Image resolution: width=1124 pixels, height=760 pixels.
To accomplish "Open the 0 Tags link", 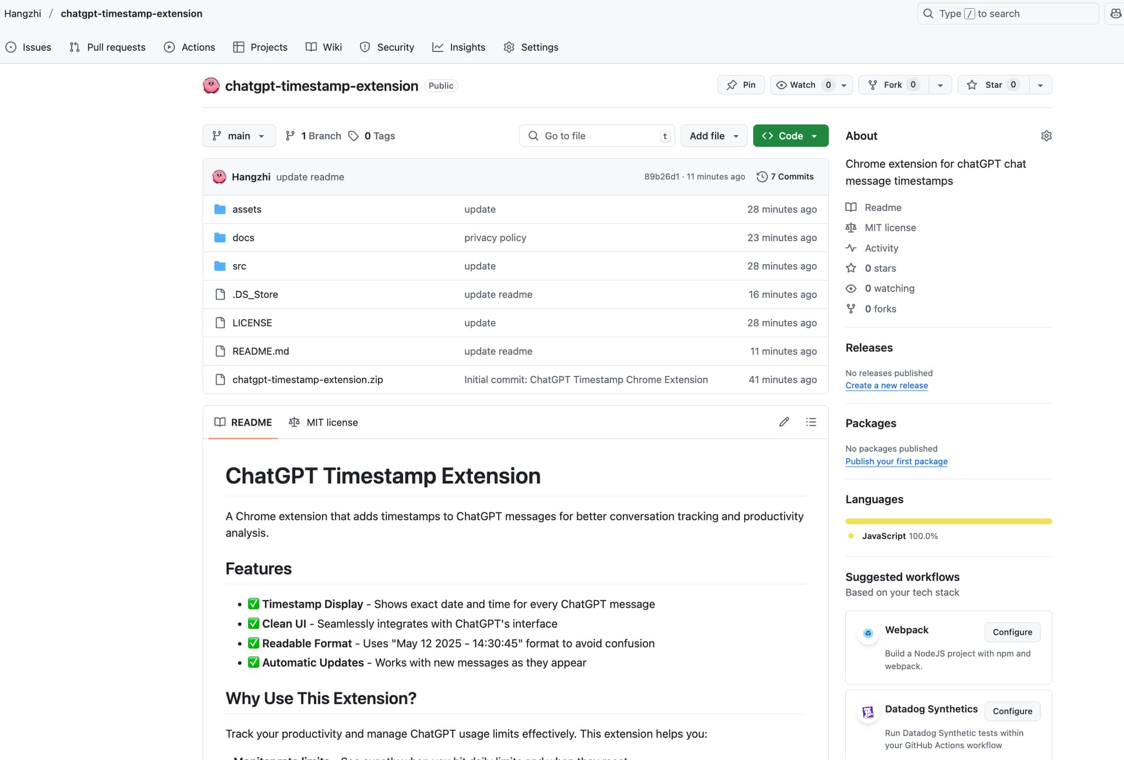I will [372, 136].
